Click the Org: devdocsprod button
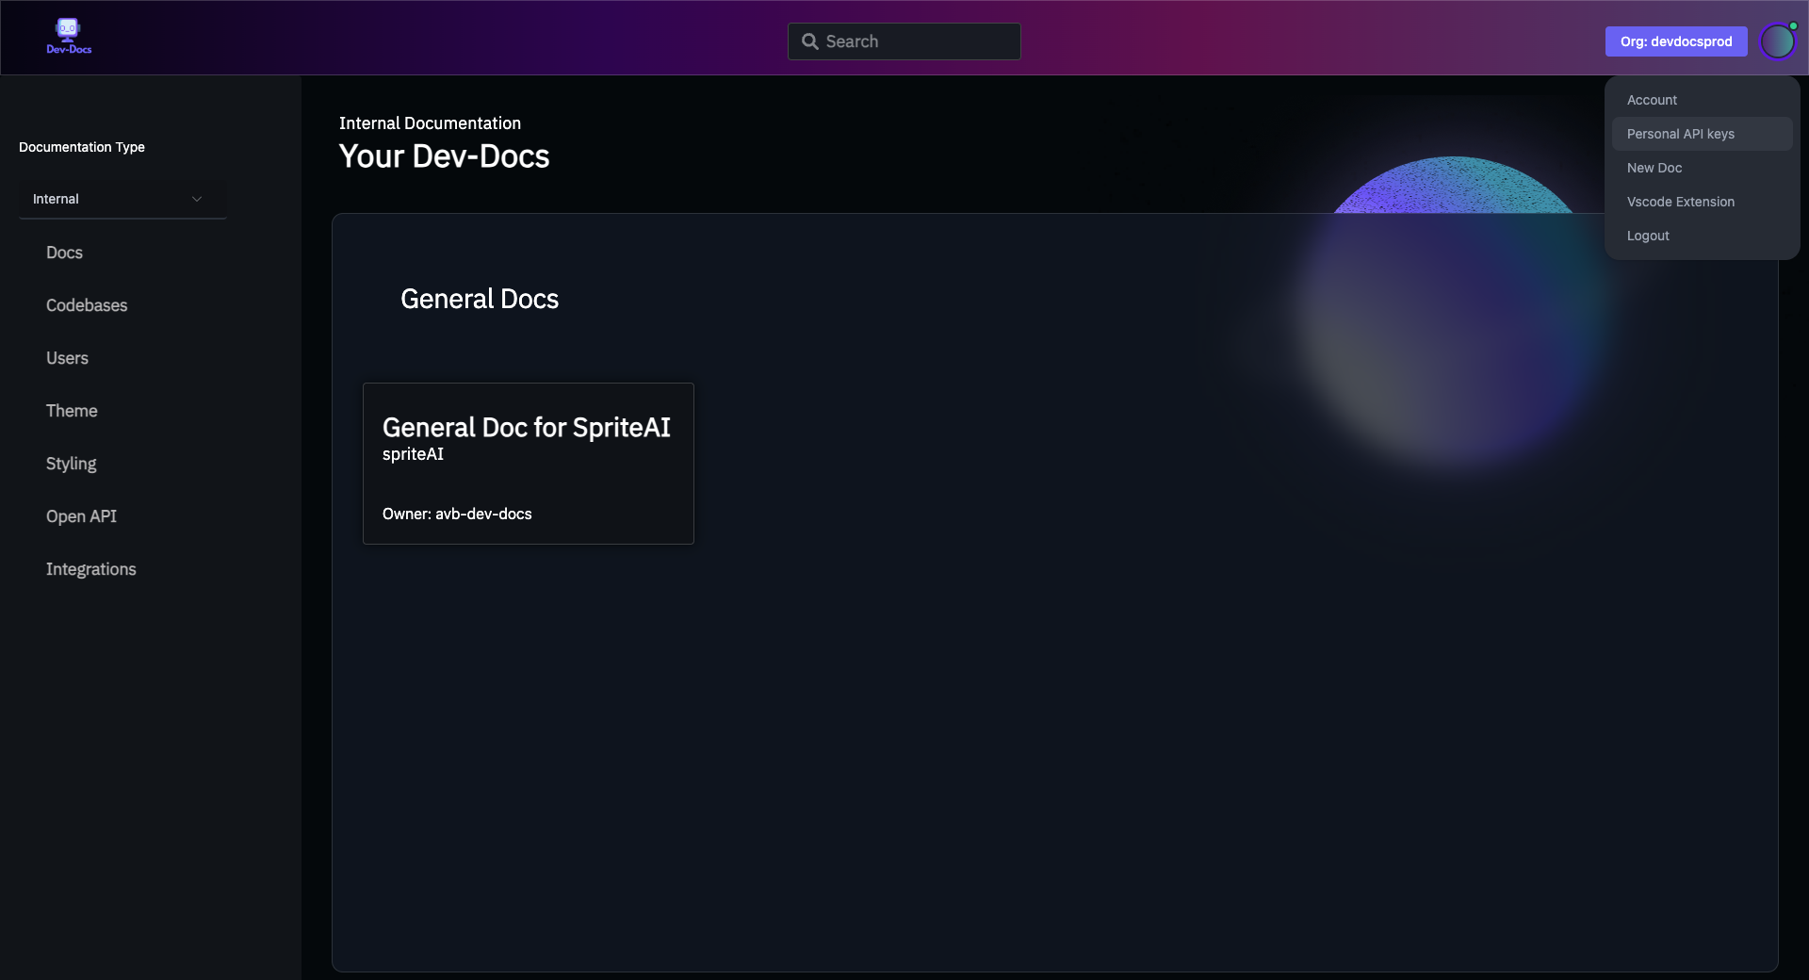Screen dimensions: 1809x980 pos(1675,41)
